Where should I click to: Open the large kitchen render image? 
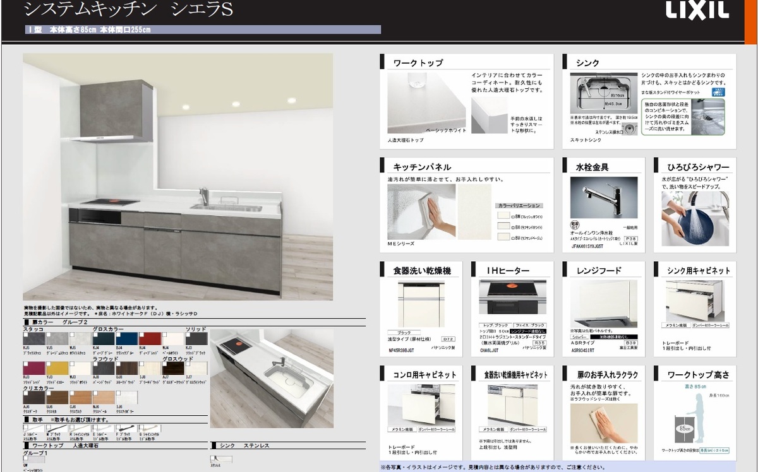(x=177, y=177)
